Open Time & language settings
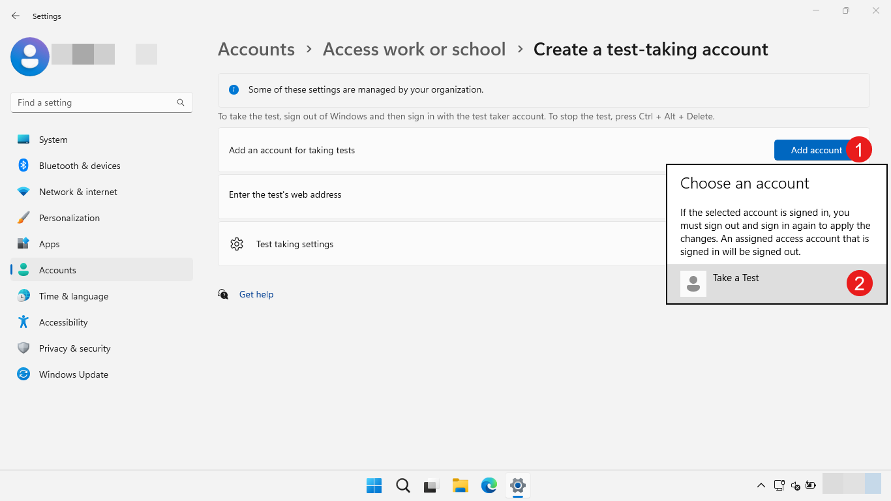 pyautogui.click(x=74, y=296)
